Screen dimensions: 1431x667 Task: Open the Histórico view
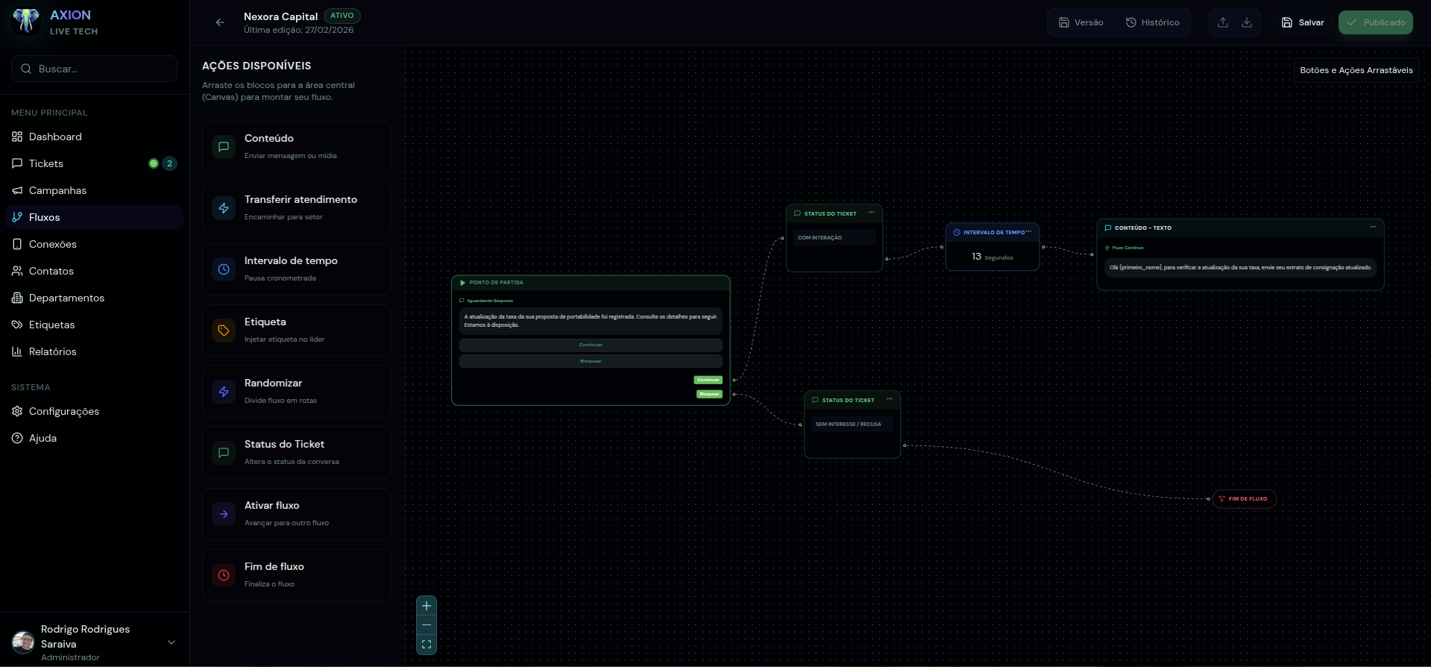click(x=1153, y=22)
